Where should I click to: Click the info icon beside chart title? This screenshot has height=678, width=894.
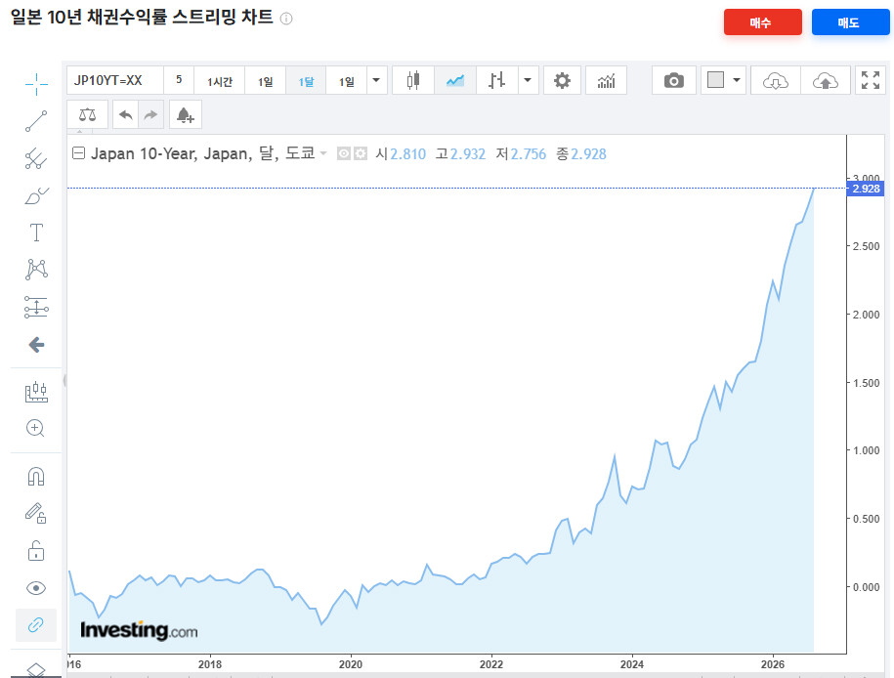tap(287, 19)
